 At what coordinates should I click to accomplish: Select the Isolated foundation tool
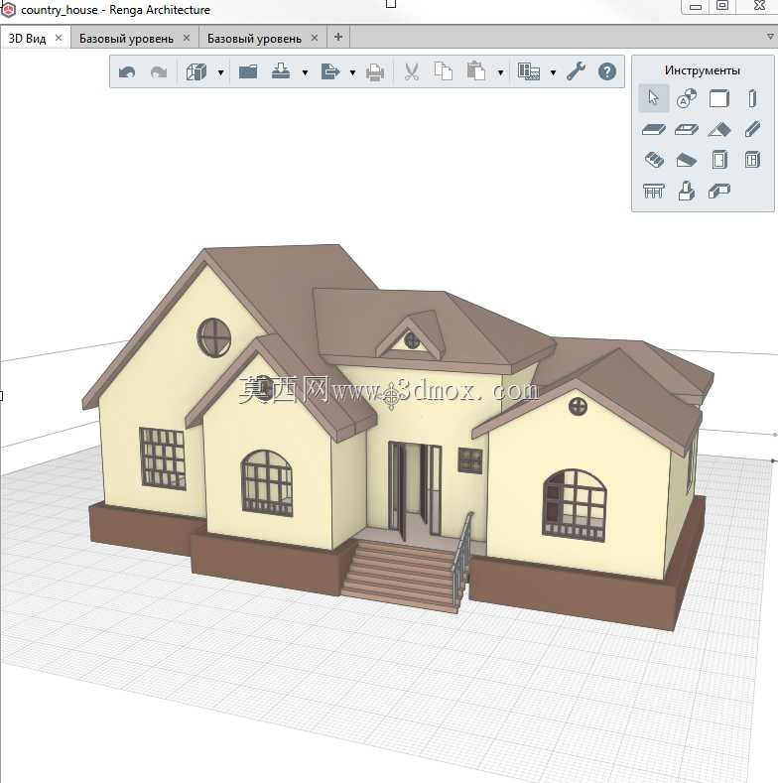(687, 191)
